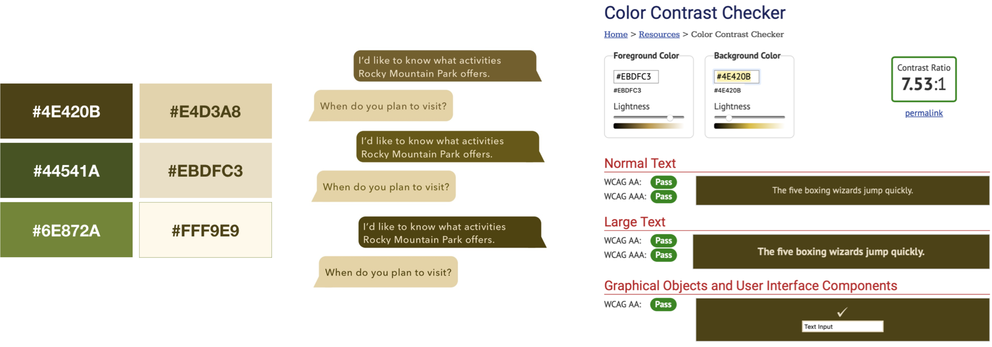The width and height of the screenshot is (992, 347).
Task: Focus the Foreground Color hex input
Action: pos(636,76)
